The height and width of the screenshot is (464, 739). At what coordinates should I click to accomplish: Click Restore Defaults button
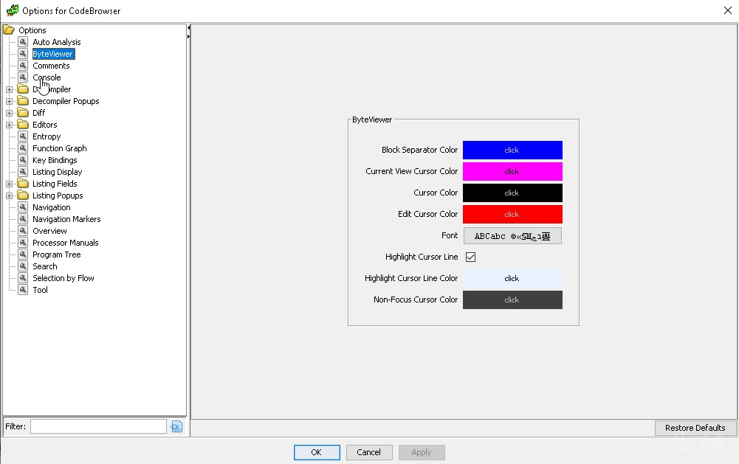pyautogui.click(x=695, y=428)
